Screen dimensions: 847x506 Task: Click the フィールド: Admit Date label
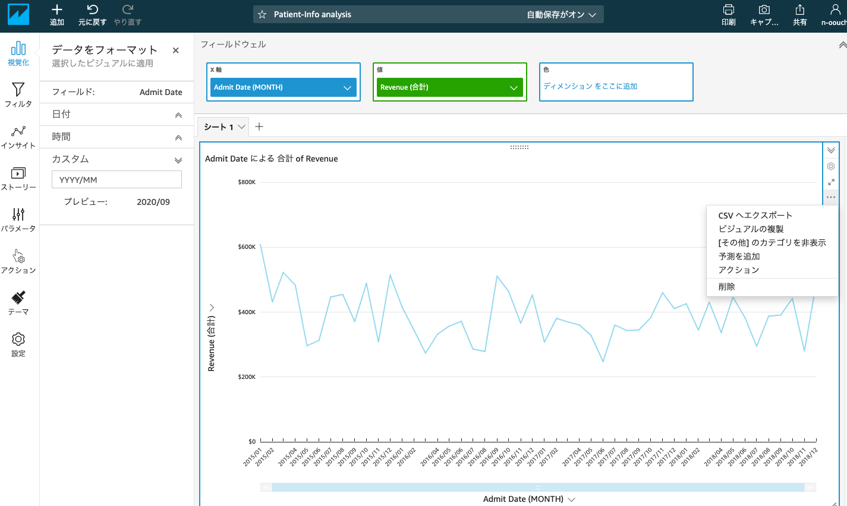117,92
